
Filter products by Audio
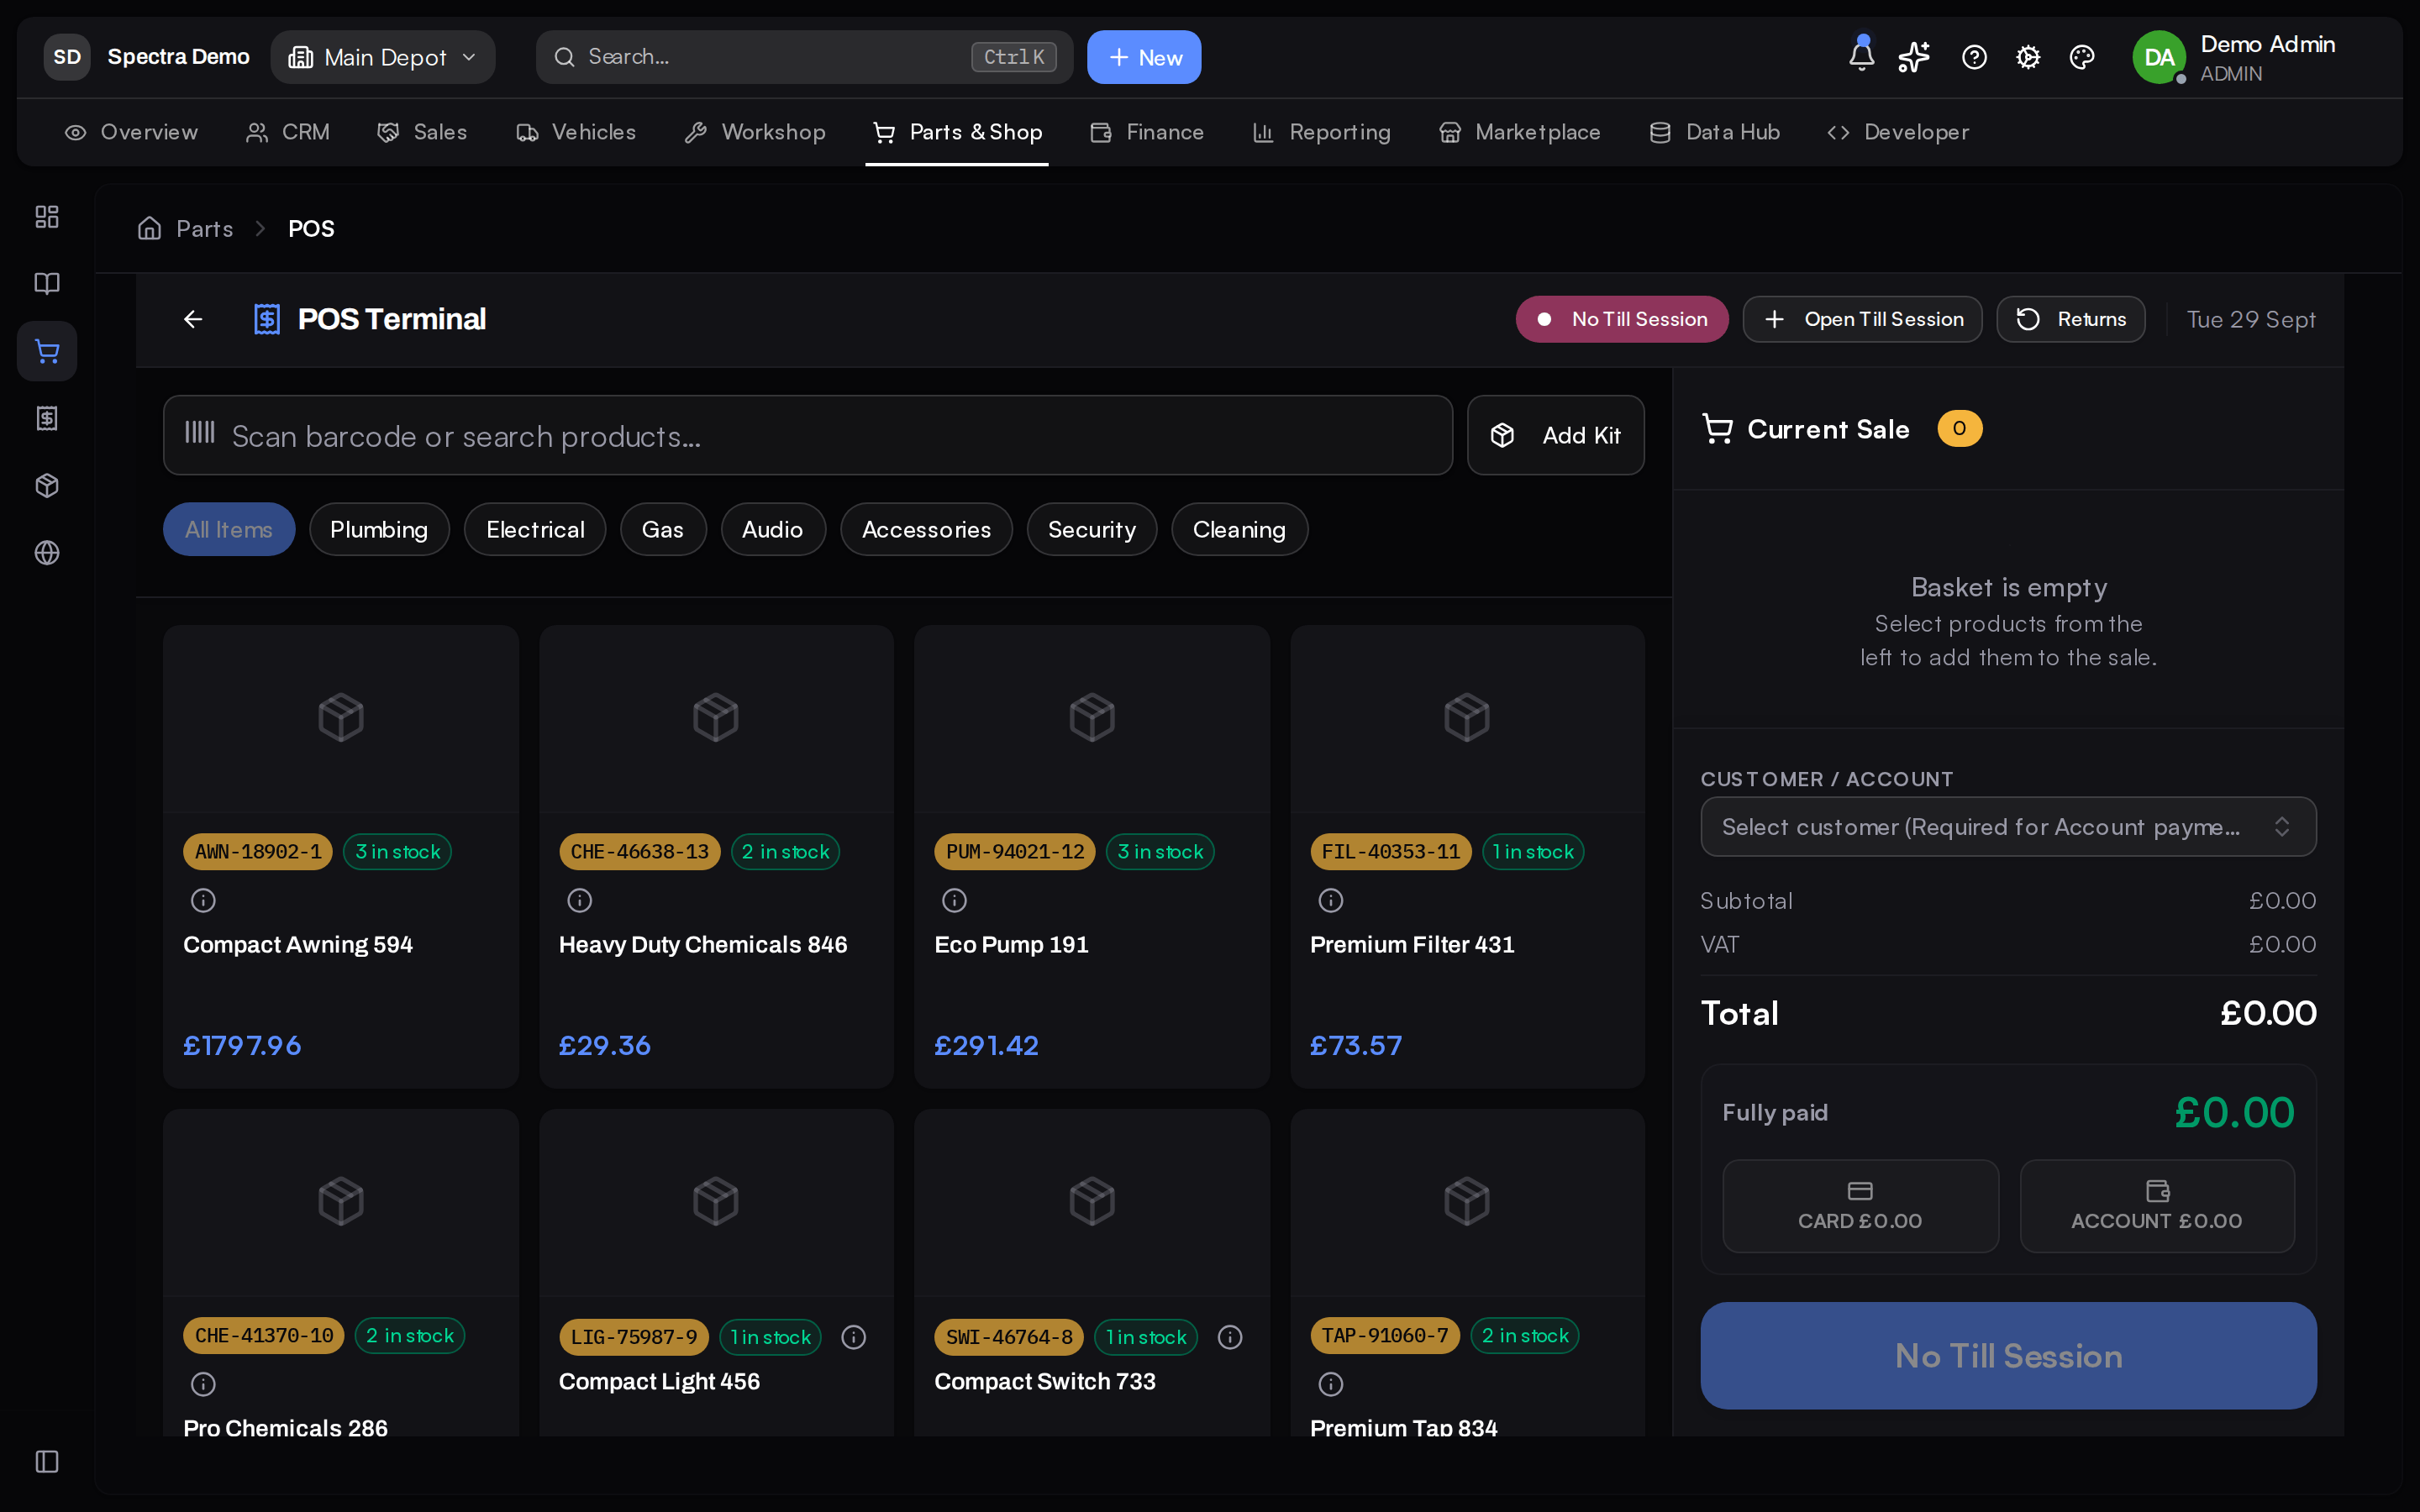coord(773,529)
